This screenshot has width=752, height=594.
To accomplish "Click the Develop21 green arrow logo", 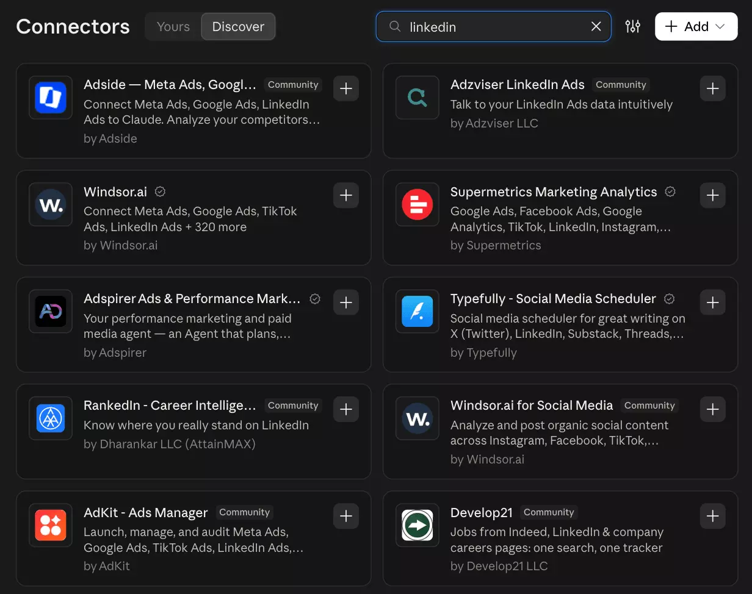I will click(x=418, y=525).
